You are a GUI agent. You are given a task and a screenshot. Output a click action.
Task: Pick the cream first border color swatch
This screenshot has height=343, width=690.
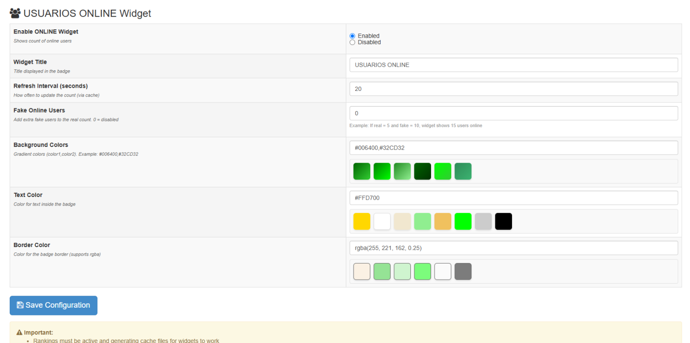click(362, 271)
